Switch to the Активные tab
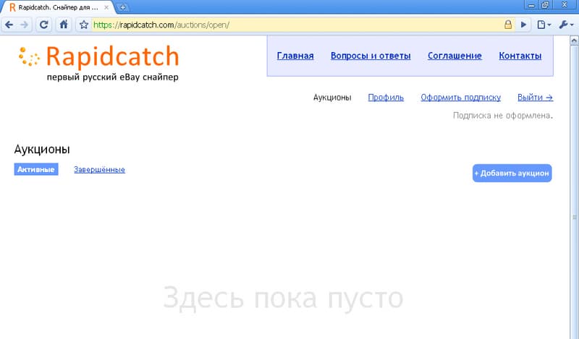Image resolution: width=579 pixels, height=339 pixels. click(36, 169)
